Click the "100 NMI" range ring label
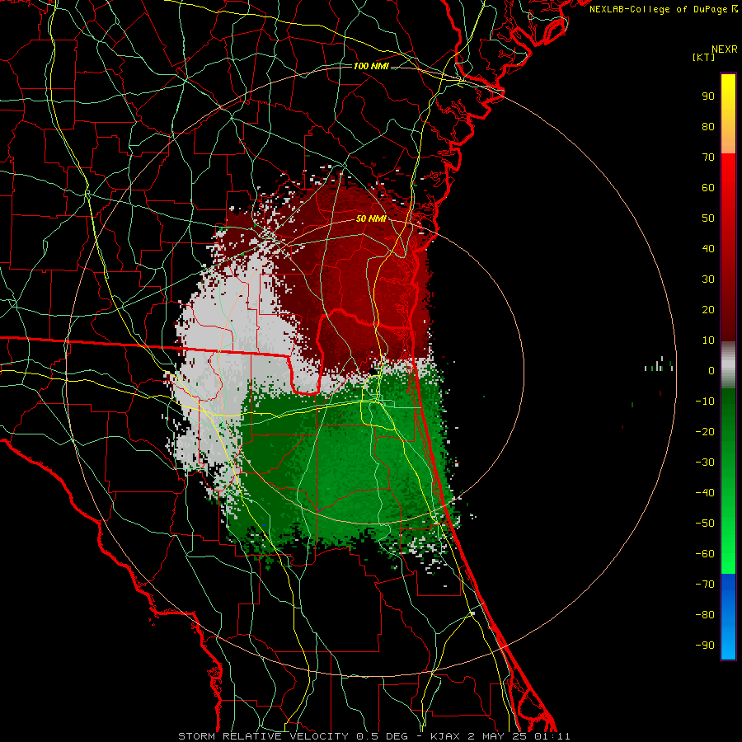Screen dimensions: 742x742 pos(371,66)
